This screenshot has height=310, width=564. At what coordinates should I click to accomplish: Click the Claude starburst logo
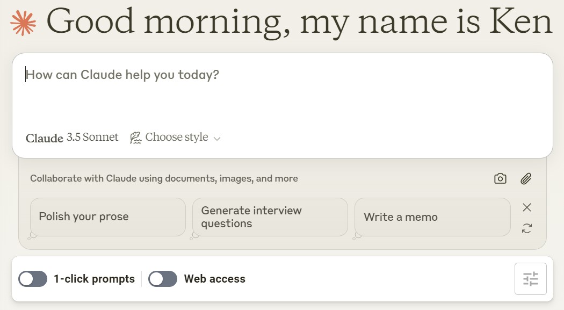click(x=24, y=22)
